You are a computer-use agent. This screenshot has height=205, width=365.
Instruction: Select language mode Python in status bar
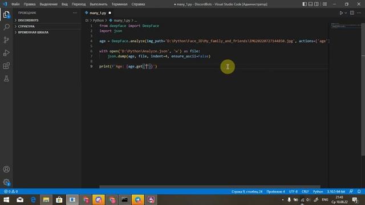click(318, 191)
